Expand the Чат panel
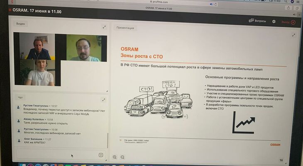 (104, 100)
